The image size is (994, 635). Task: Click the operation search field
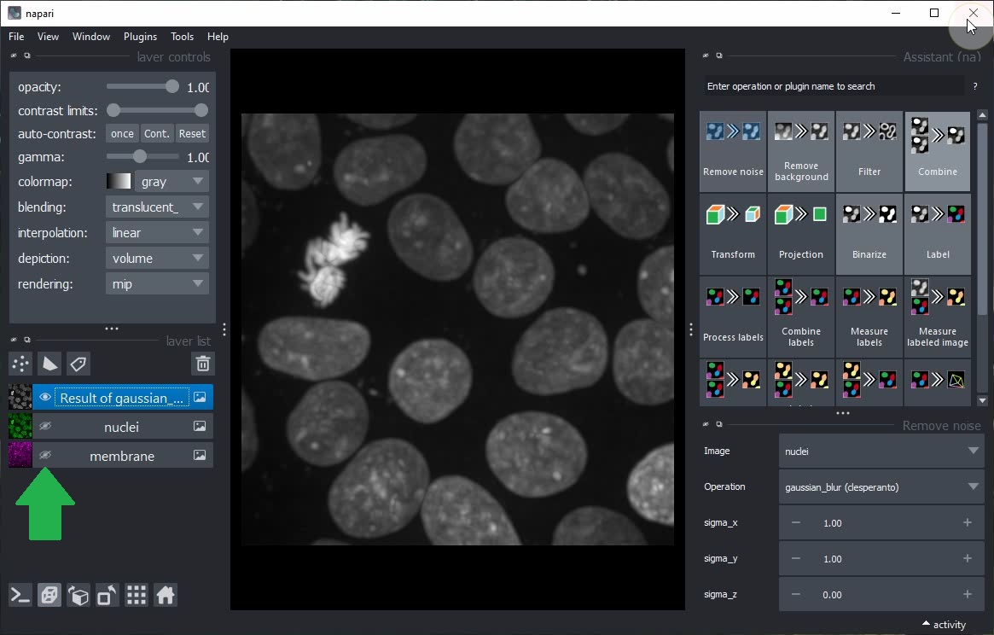[832, 86]
